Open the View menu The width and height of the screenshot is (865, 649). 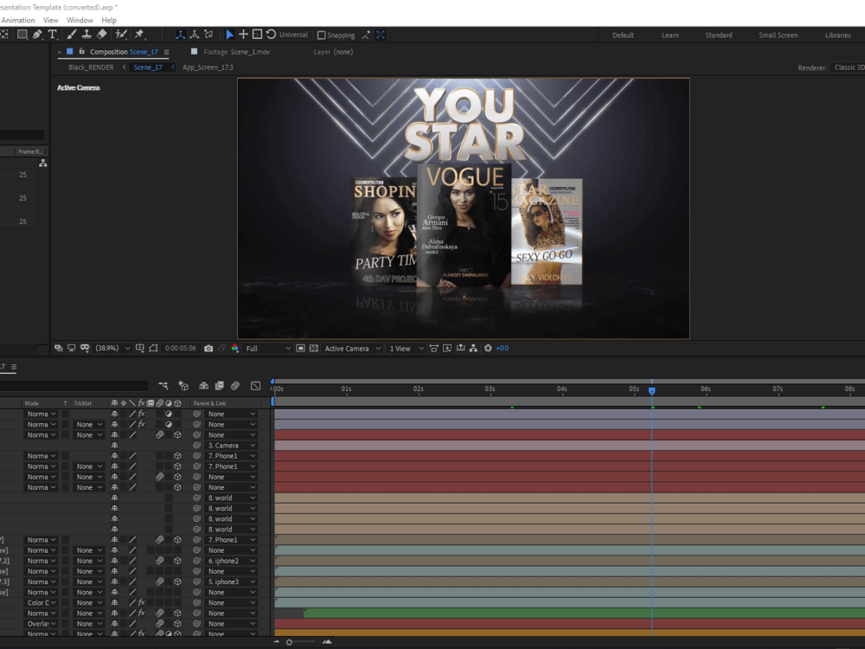click(x=51, y=20)
